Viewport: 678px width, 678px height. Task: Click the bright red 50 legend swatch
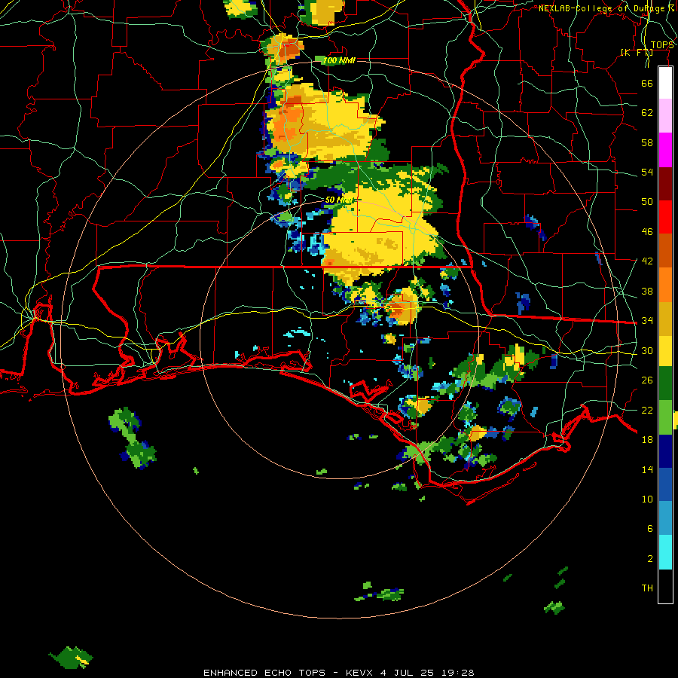pyautogui.click(x=665, y=217)
